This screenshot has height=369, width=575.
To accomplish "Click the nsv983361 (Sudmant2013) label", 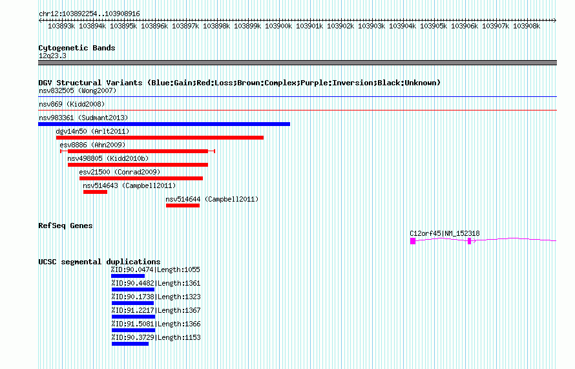I will pos(83,118).
